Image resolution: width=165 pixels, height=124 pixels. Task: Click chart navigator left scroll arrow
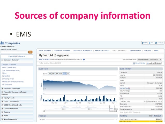44,111
